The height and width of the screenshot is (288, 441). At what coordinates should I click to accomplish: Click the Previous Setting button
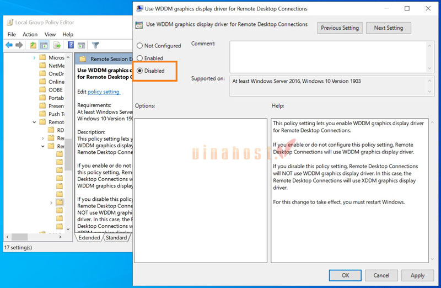pyautogui.click(x=340, y=28)
